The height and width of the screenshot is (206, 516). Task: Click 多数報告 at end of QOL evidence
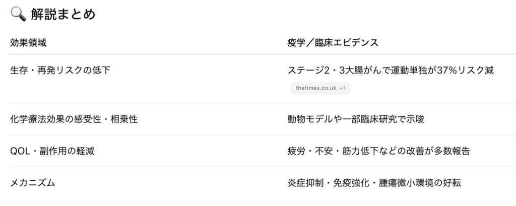tap(451, 151)
